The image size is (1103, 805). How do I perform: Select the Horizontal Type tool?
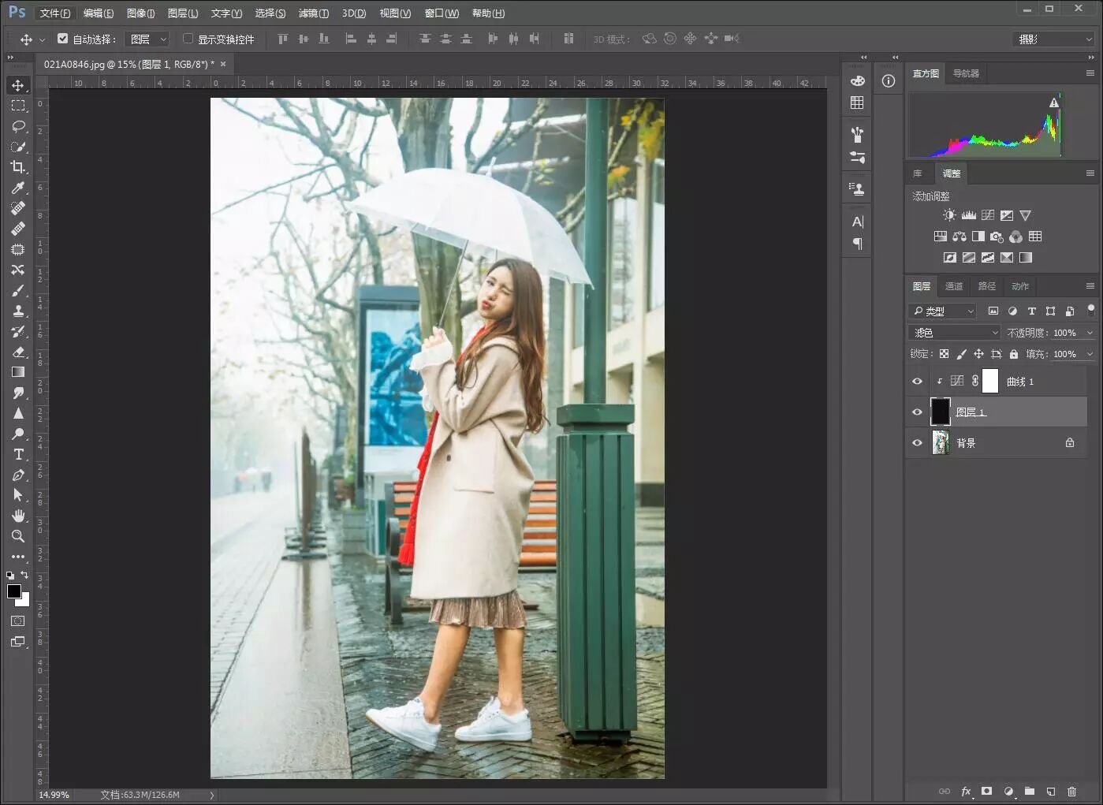tap(18, 454)
